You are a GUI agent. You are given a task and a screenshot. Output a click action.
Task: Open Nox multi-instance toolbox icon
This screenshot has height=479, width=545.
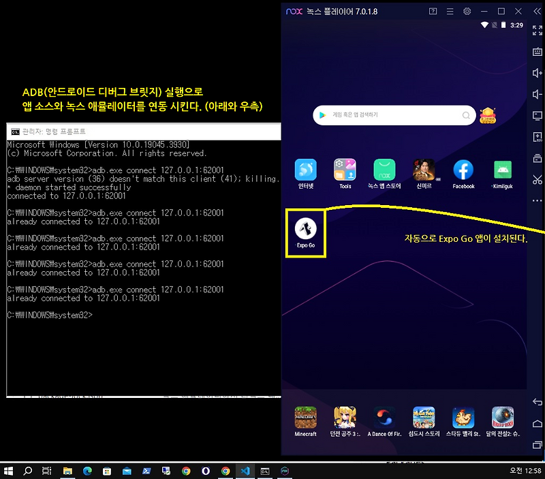tap(537, 158)
